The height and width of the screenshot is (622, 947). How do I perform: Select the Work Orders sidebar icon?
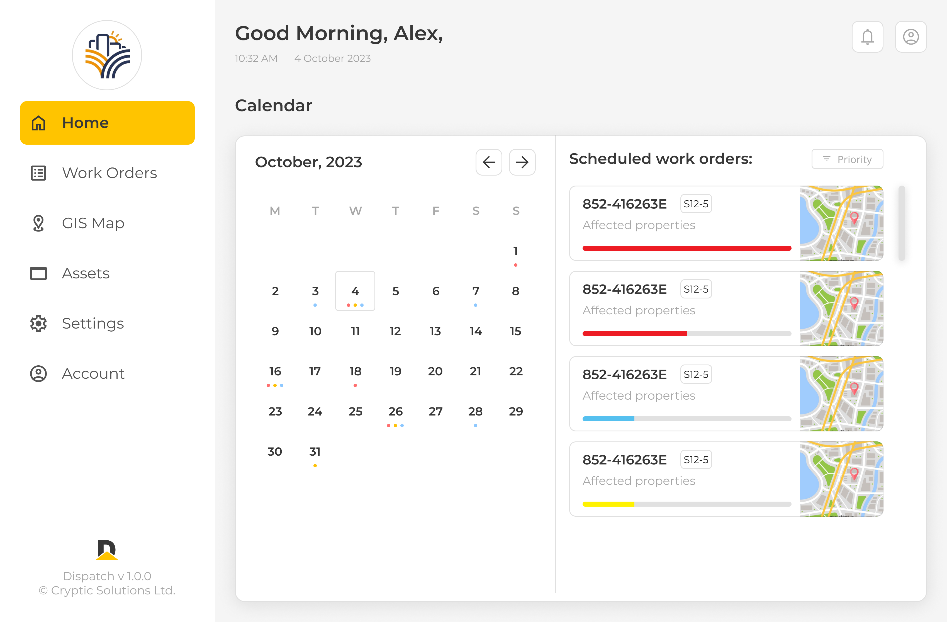(38, 173)
